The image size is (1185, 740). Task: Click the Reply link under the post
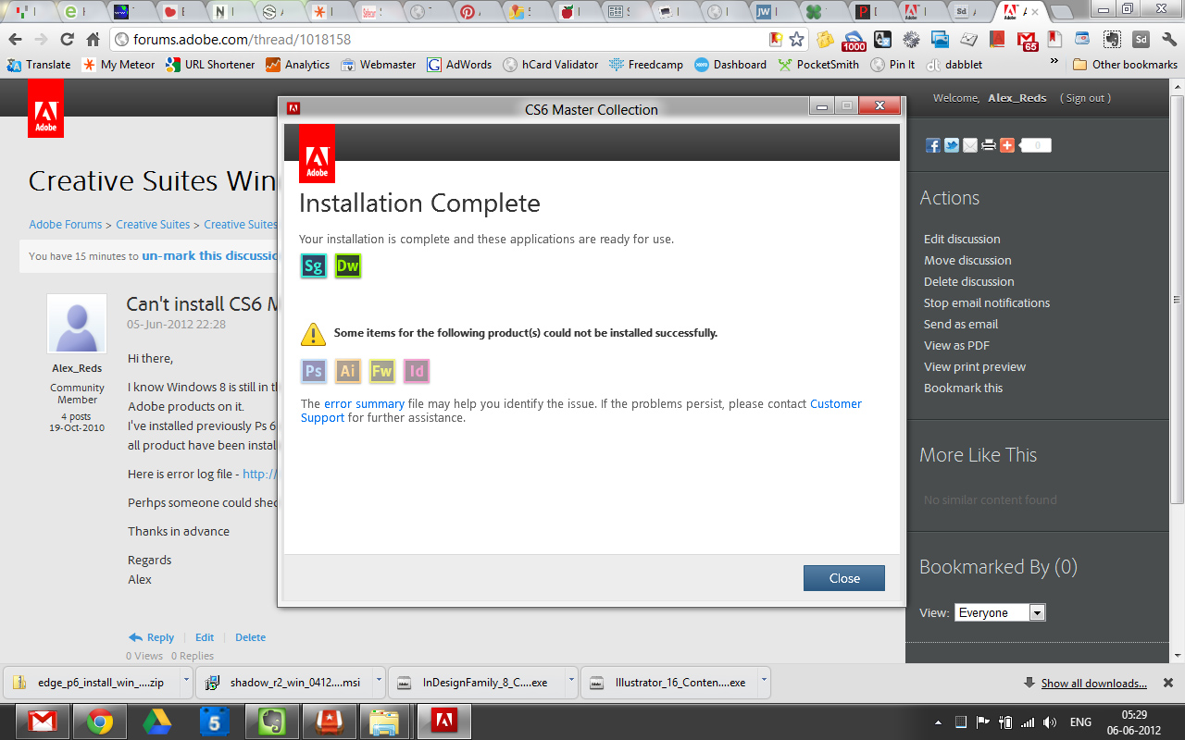click(x=151, y=637)
